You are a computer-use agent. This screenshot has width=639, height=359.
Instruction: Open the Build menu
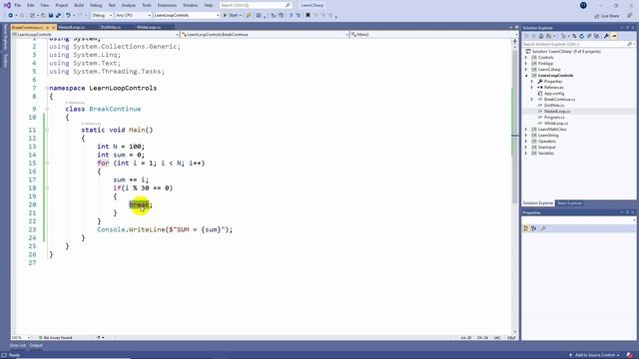point(79,5)
